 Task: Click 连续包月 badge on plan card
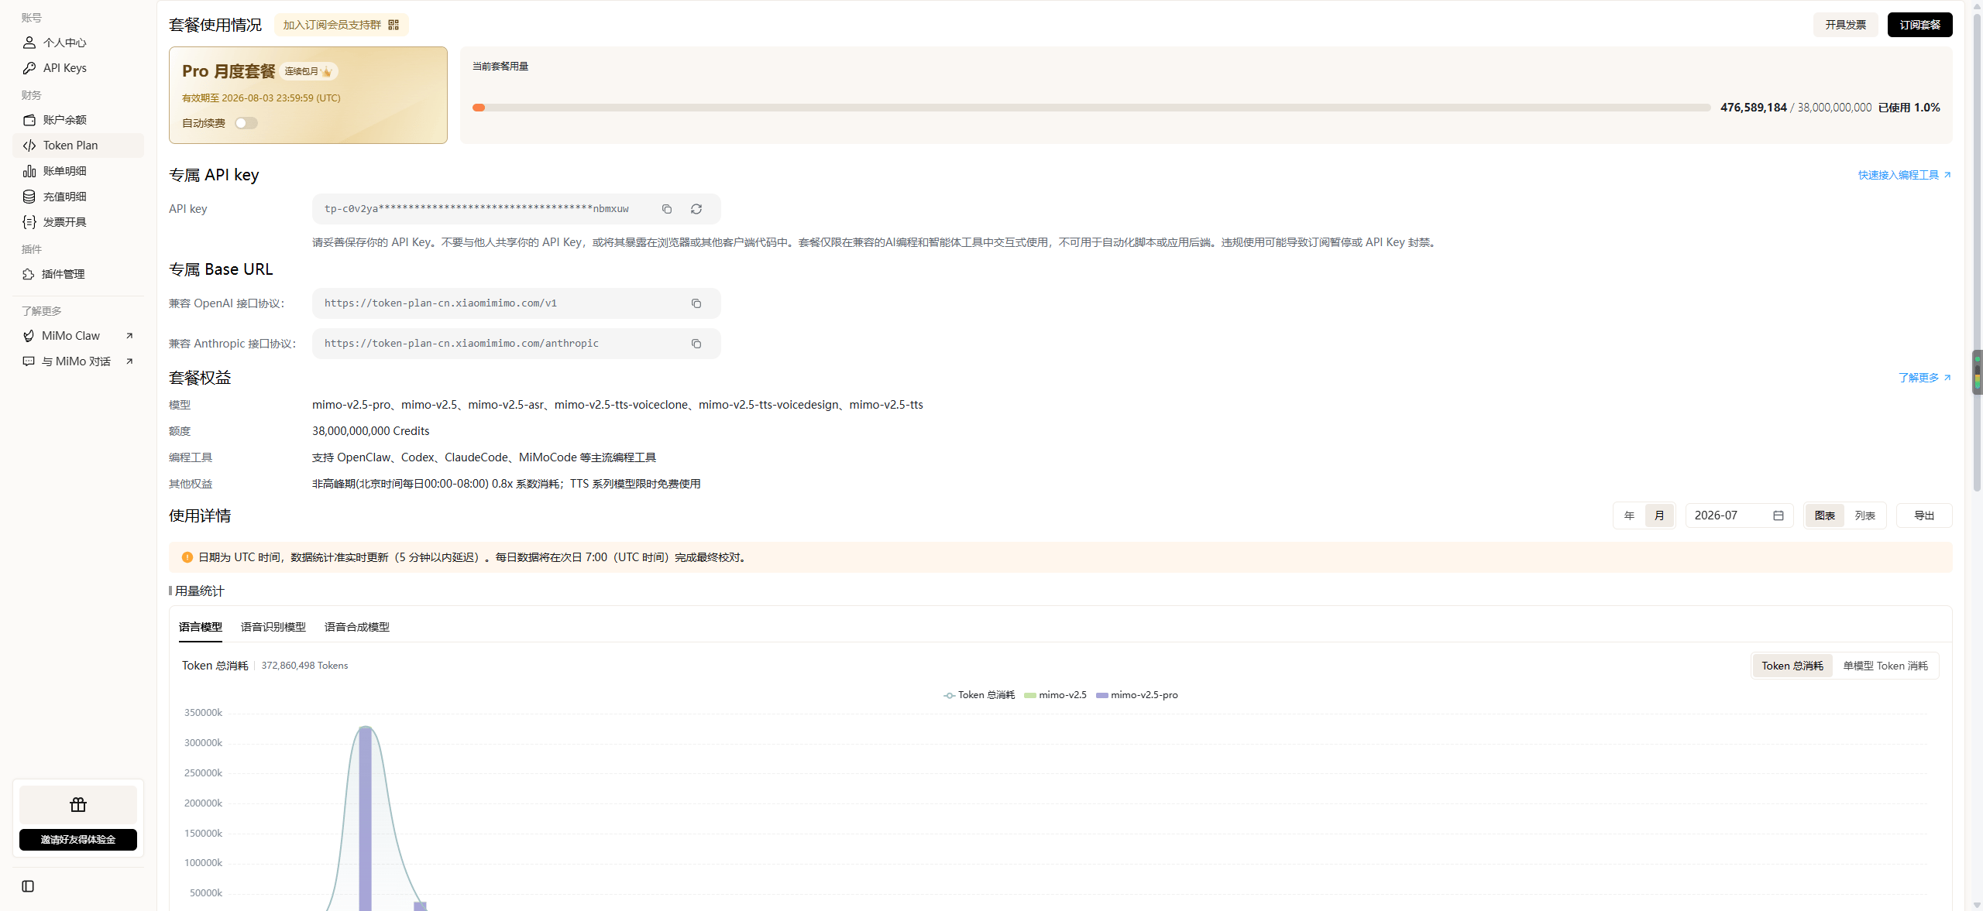pos(308,71)
